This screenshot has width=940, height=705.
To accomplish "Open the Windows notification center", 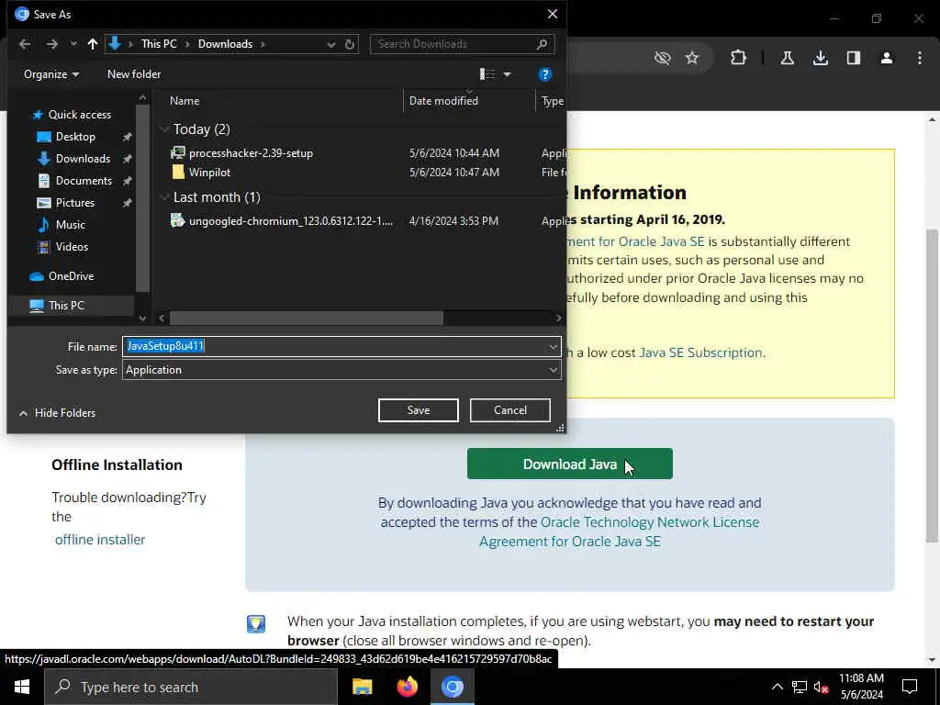I will (x=910, y=687).
